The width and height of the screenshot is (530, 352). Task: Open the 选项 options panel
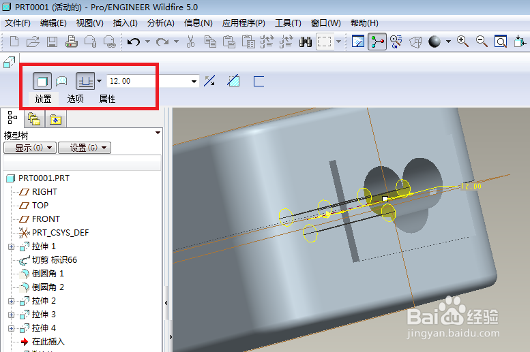(76, 99)
